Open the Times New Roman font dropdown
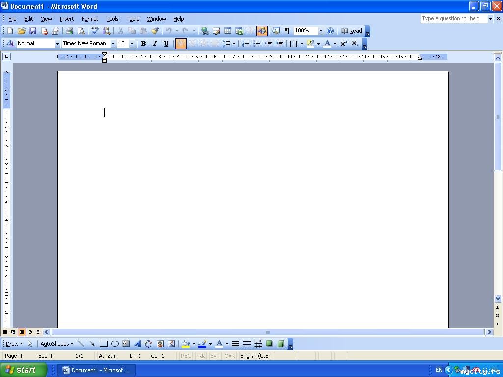 point(113,44)
